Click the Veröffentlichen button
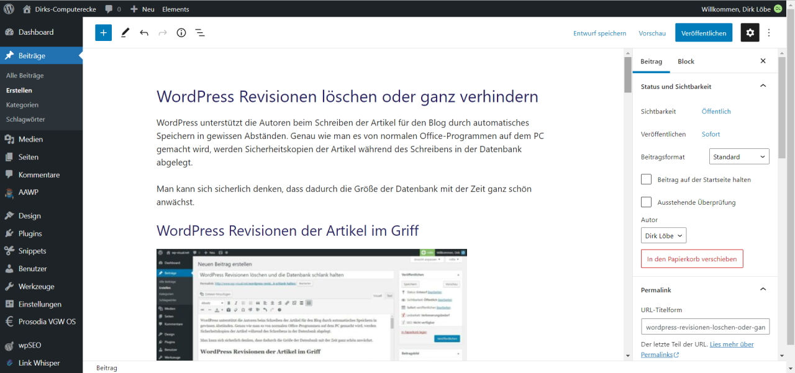The image size is (795, 373). [x=704, y=33]
